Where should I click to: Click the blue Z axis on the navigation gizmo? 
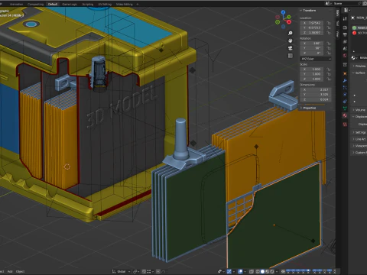[283, 12]
